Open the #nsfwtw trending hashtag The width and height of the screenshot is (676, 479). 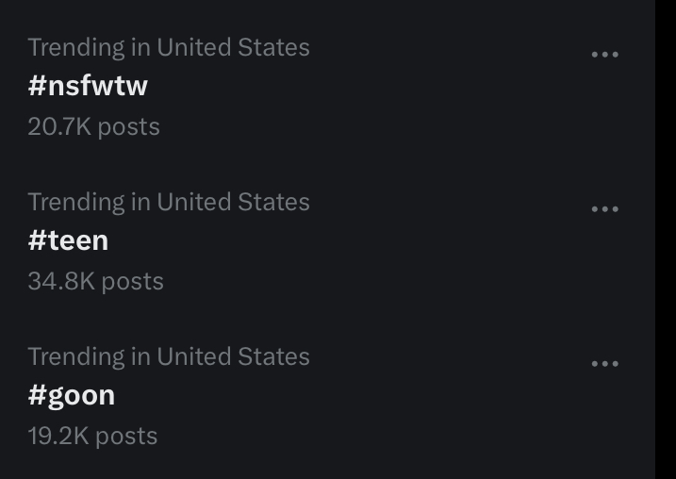pos(88,86)
